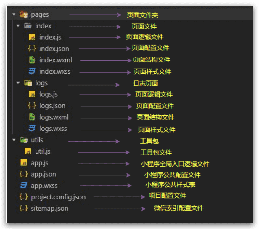Click the braces icon beside index.json
259x229 pixels.
coord(32,49)
